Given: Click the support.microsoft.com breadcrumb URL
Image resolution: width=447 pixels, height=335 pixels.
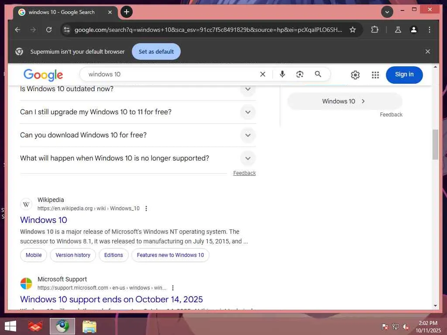Looking at the screenshot, I should (102, 288).
